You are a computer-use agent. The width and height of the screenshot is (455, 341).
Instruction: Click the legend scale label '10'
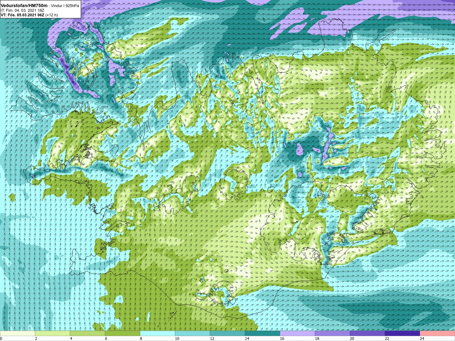(x=177, y=339)
